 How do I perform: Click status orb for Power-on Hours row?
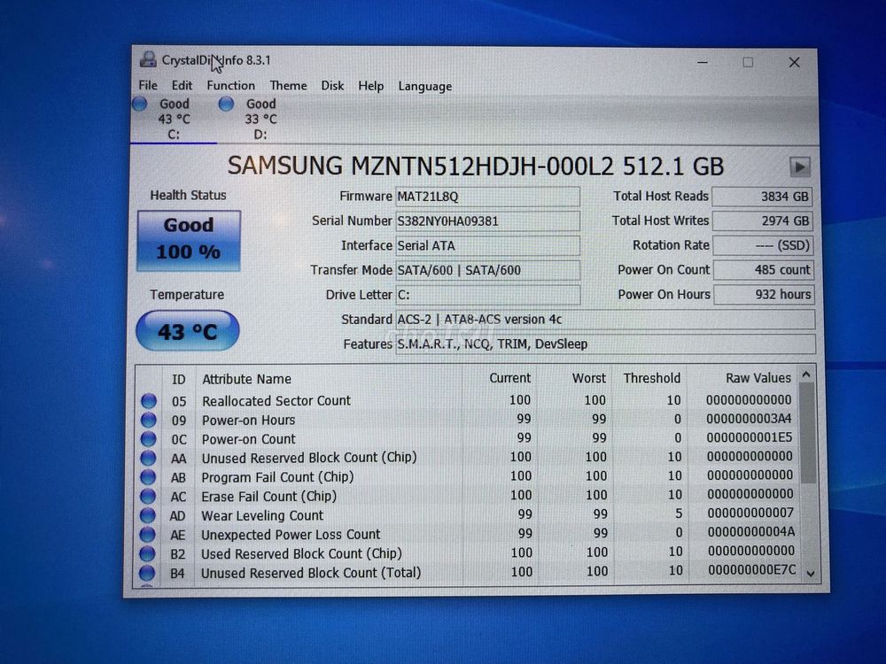point(149,420)
